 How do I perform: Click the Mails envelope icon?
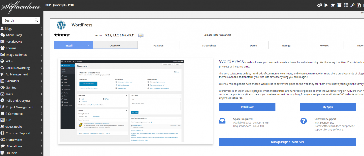point(3,94)
